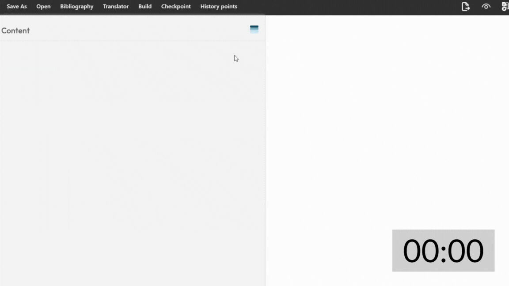This screenshot has height=286, width=509.
Task: Click the document play icon at far right
Action: pos(505,7)
